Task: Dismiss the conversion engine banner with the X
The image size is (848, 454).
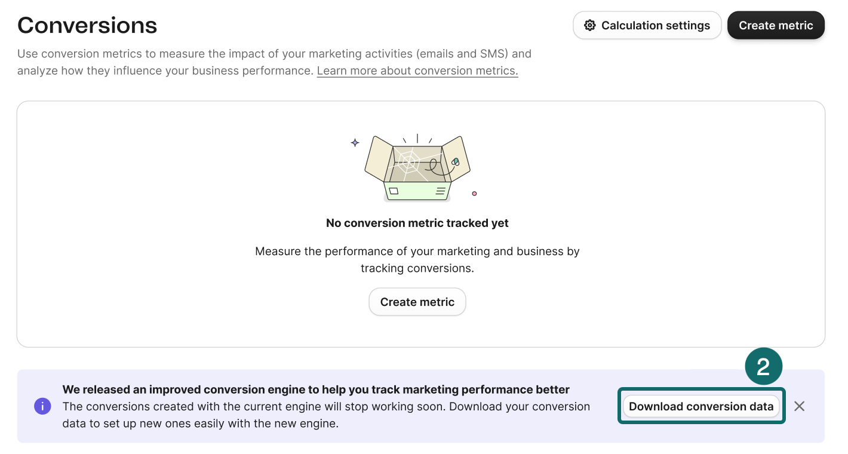Action: coord(800,406)
